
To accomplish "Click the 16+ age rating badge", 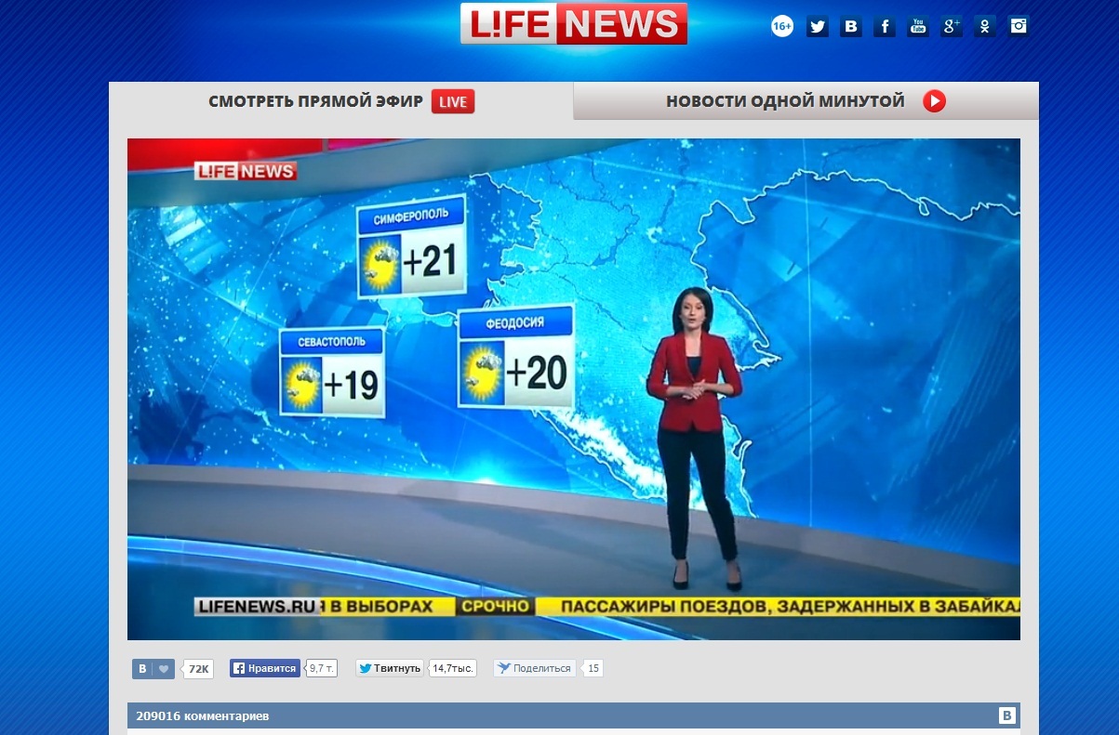I will point(782,27).
